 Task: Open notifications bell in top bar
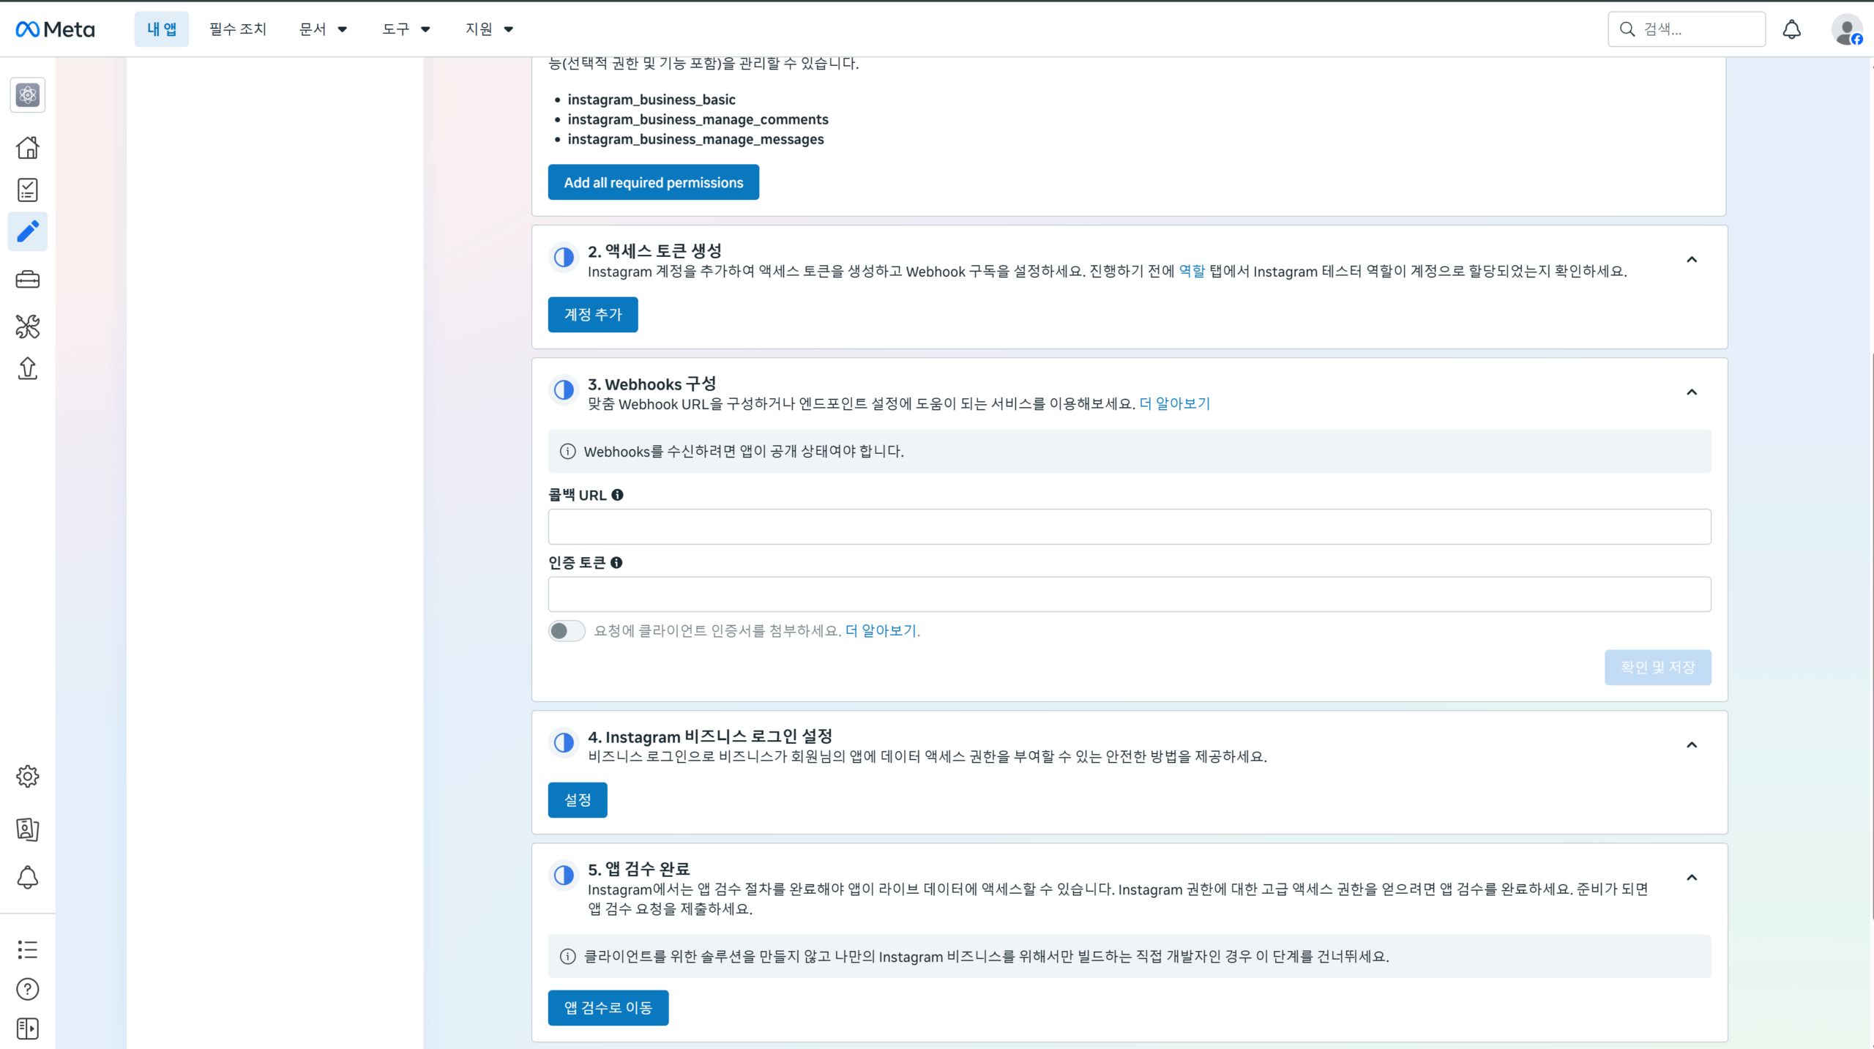coord(1792,29)
